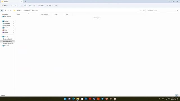The height and width of the screenshot is (101, 180).
Task: Click the ENG language indicator
Action: point(163,99)
